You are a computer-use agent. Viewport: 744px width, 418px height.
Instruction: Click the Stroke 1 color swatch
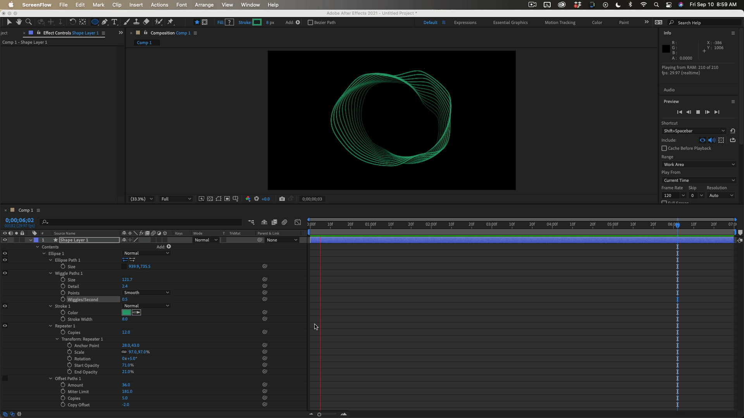click(126, 312)
